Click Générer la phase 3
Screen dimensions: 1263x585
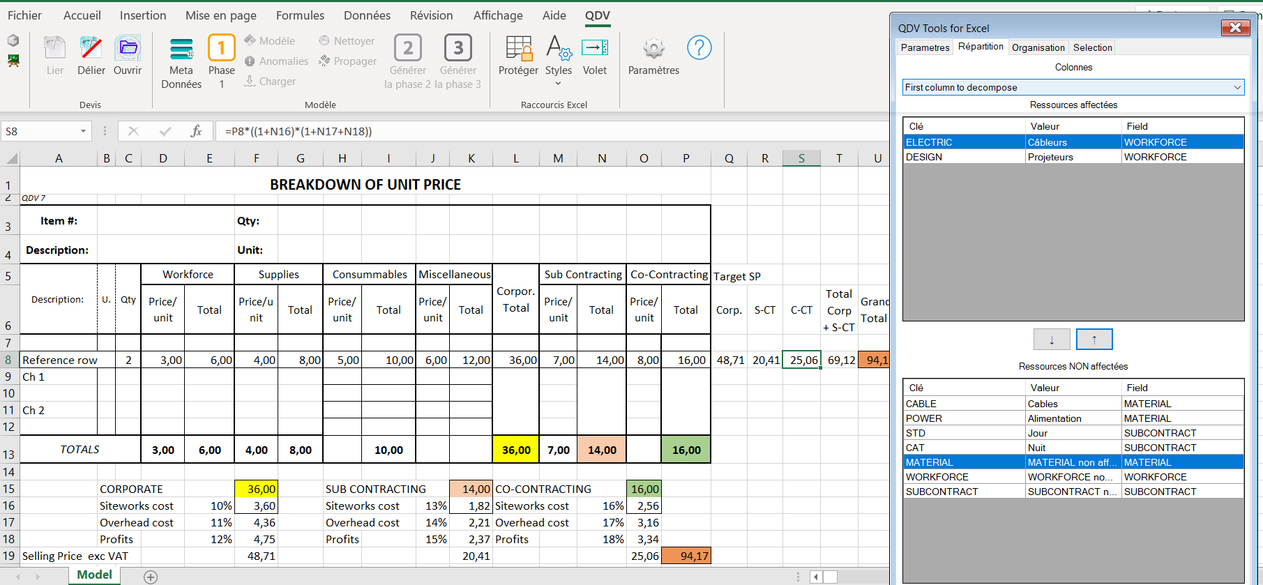(458, 62)
